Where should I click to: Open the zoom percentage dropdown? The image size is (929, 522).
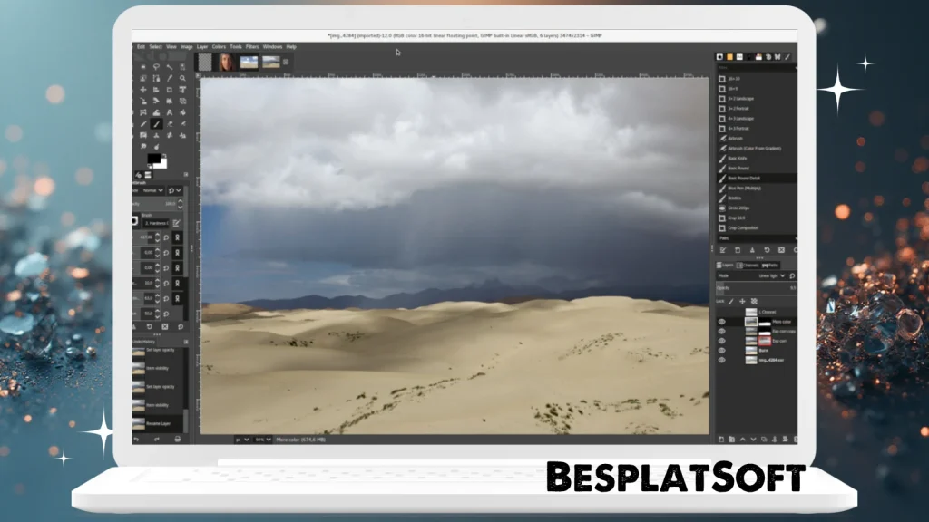pos(262,440)
